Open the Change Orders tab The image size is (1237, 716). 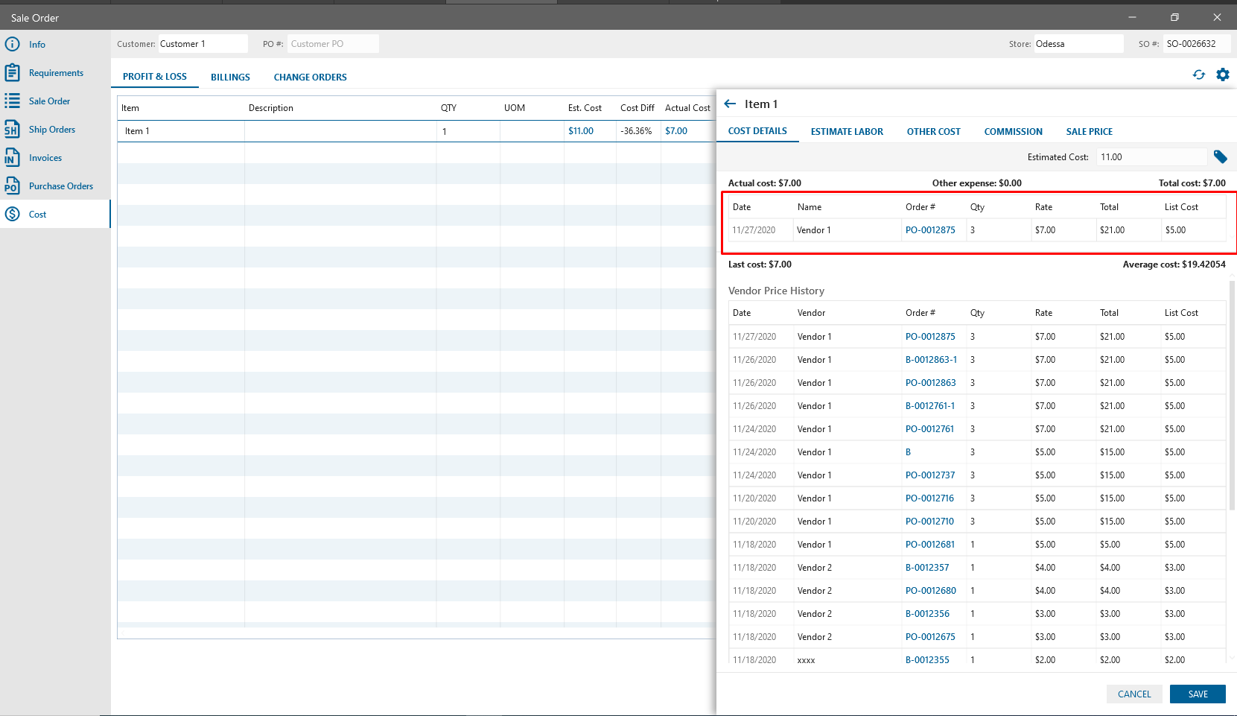click(310, 77)
